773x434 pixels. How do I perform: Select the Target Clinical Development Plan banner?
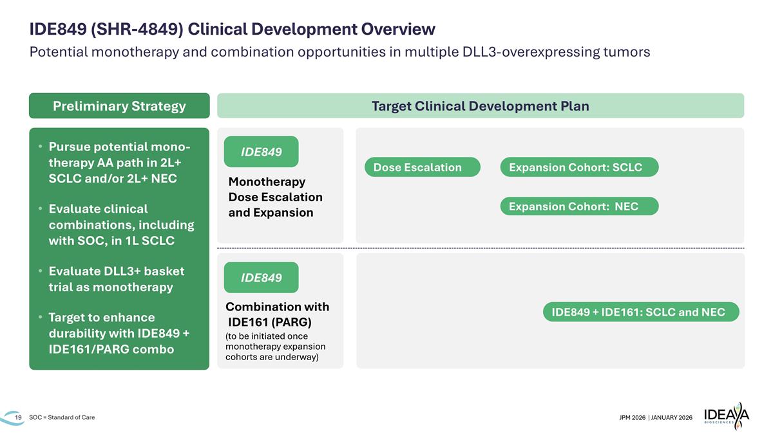(481, 106)
